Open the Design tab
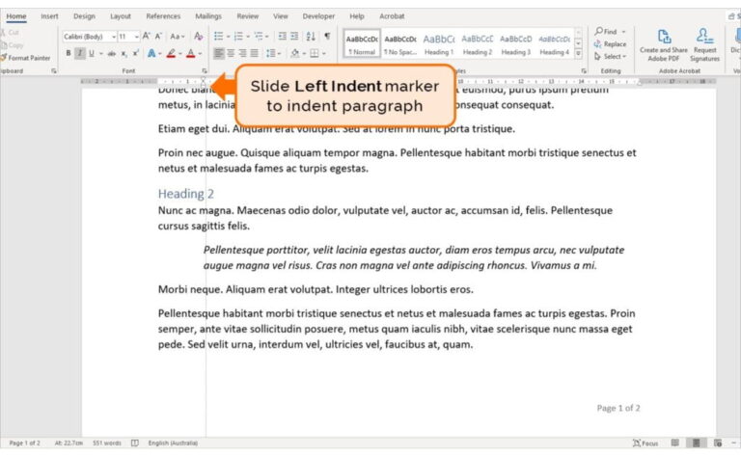The image size is (741, 456). tap(84, 16)
